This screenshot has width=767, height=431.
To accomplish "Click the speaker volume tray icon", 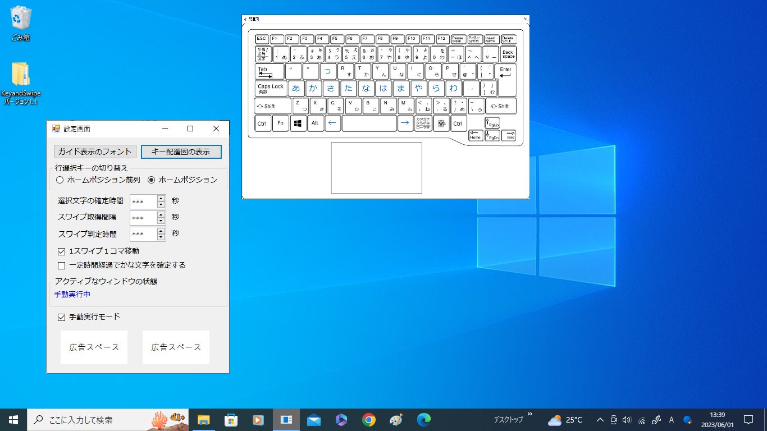I will click(x=627, y=420).
